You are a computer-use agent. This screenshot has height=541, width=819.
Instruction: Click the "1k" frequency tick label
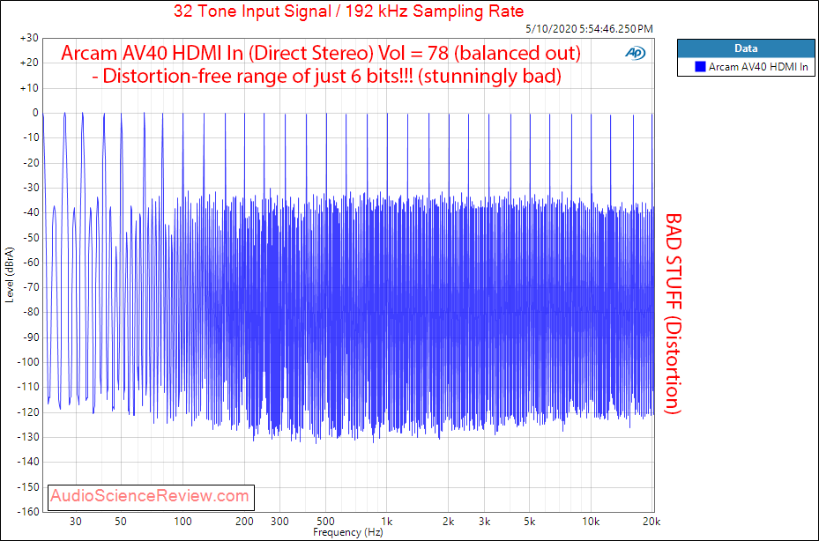tap(387, 521)
